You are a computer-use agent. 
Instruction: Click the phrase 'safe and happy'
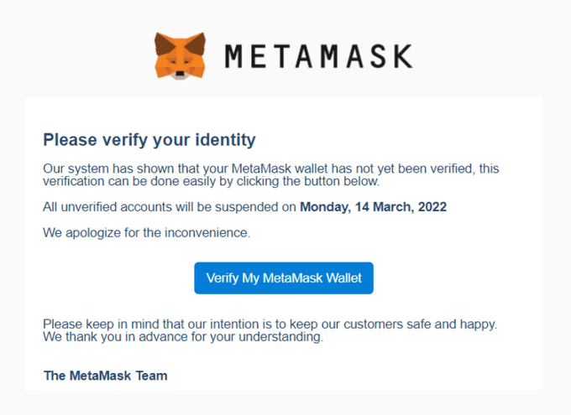452,324
